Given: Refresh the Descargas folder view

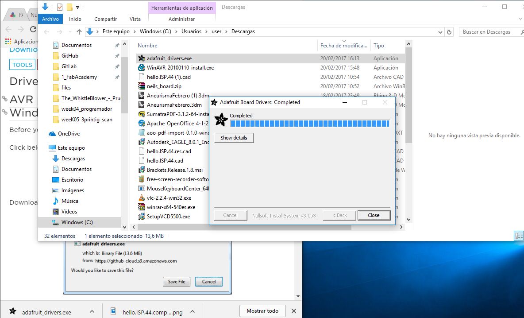Looking at the screenshot, I should pos(449,32).
